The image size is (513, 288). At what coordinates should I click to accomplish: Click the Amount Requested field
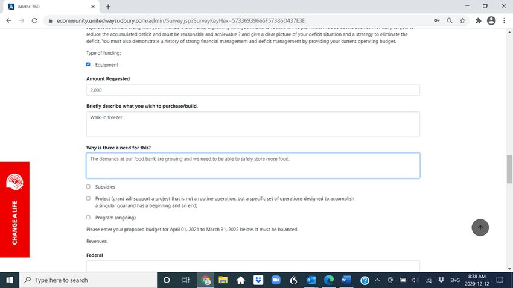click(253, 90)
